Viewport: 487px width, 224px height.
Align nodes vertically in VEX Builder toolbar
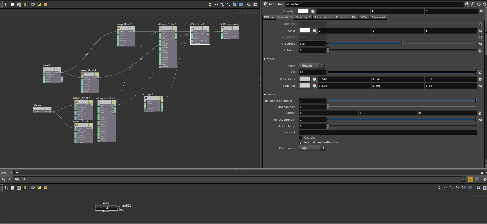210,4
